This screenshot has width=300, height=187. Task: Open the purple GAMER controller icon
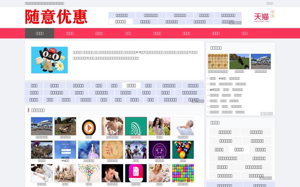pos(159,150)
